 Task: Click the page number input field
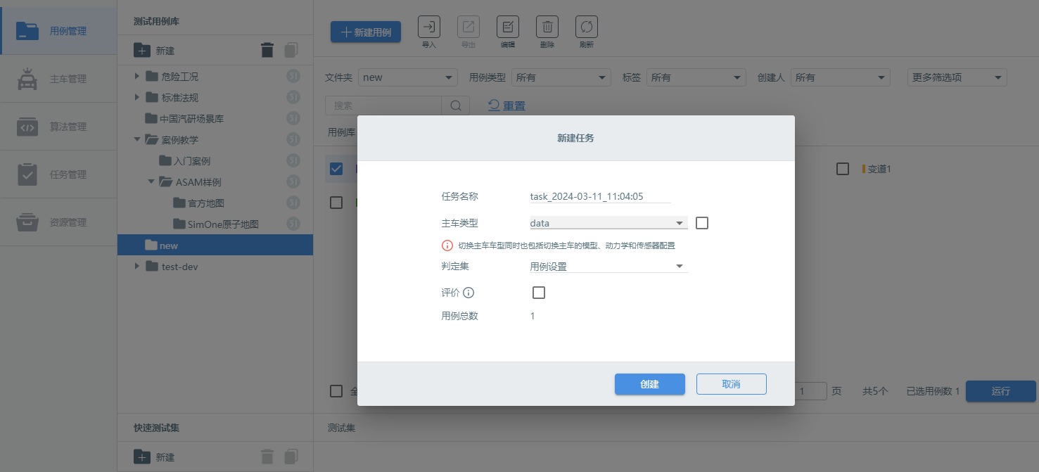(810, 391)
